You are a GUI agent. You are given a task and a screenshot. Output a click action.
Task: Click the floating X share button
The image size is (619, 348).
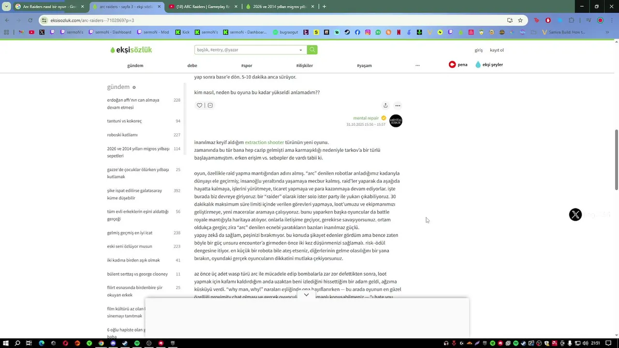click(x=575, y=215)
